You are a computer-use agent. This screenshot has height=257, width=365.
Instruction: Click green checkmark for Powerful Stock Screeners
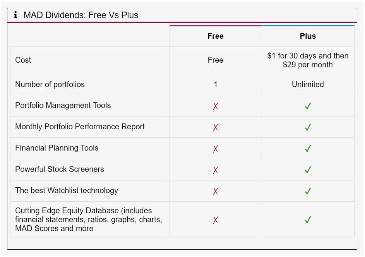(x=308, y=170)
